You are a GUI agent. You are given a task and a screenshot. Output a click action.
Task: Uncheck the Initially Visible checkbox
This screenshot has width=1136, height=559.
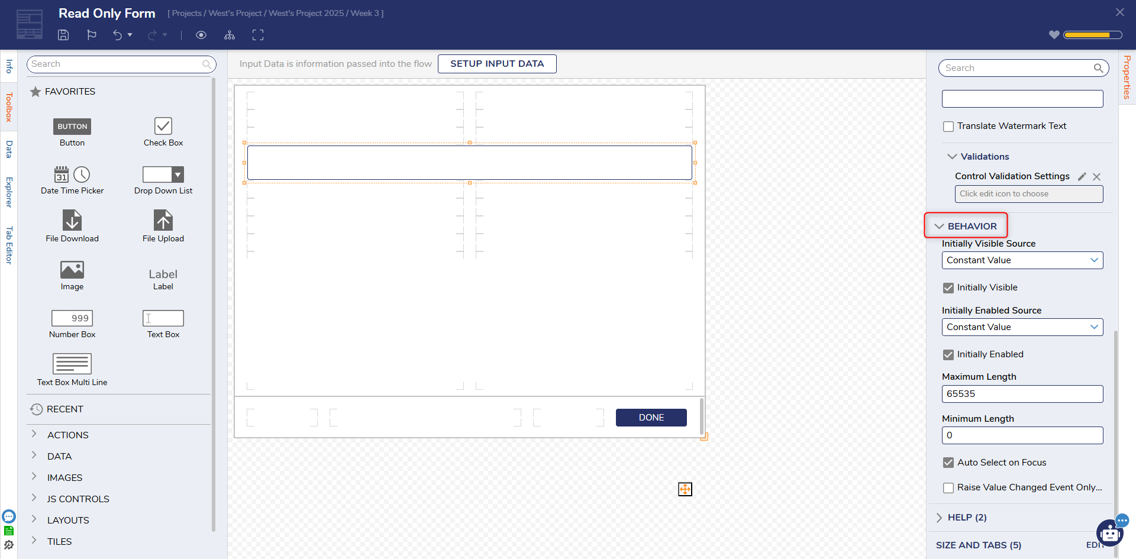[x=948, y=288]
